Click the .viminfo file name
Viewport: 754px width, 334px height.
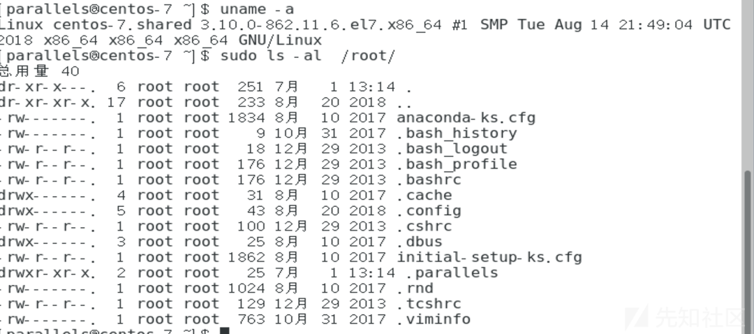[434, 319]
